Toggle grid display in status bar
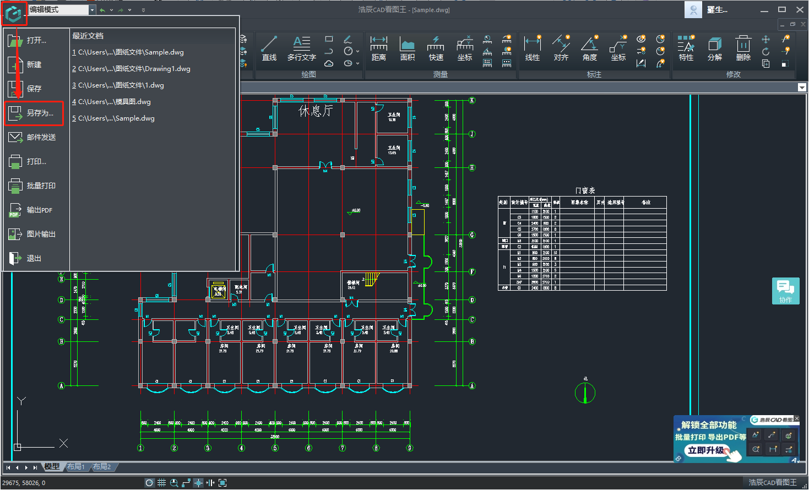 click(x=161, y=483)
